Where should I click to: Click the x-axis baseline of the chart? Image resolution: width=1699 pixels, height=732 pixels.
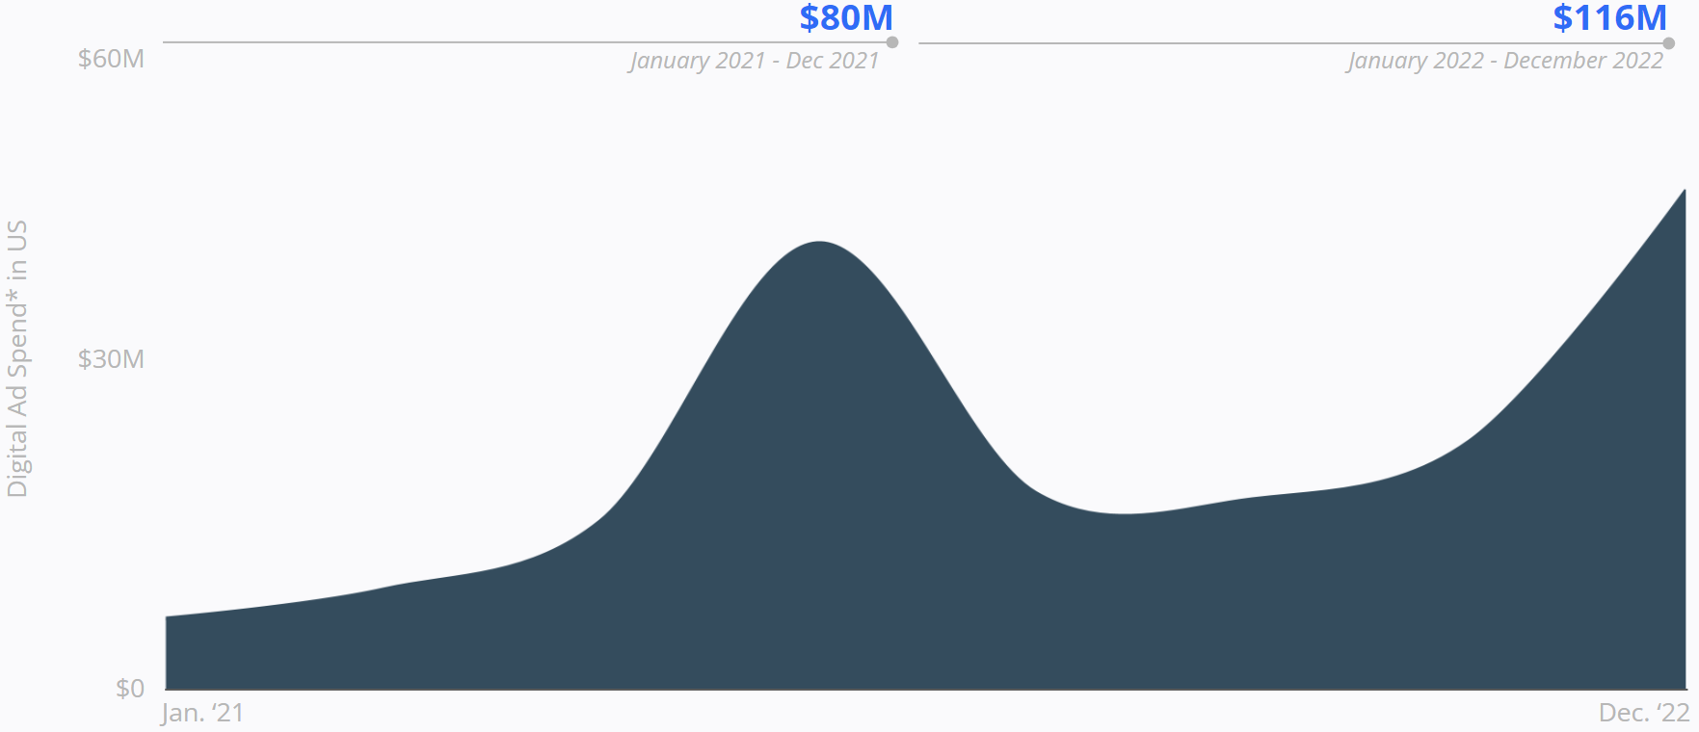pos(925,690)
